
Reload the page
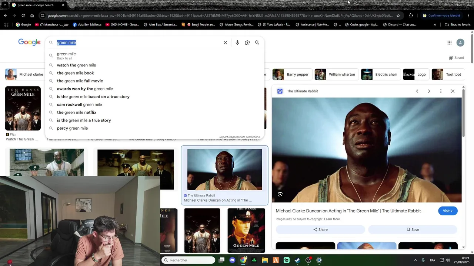pyautogui.click(x=23, y=16)
